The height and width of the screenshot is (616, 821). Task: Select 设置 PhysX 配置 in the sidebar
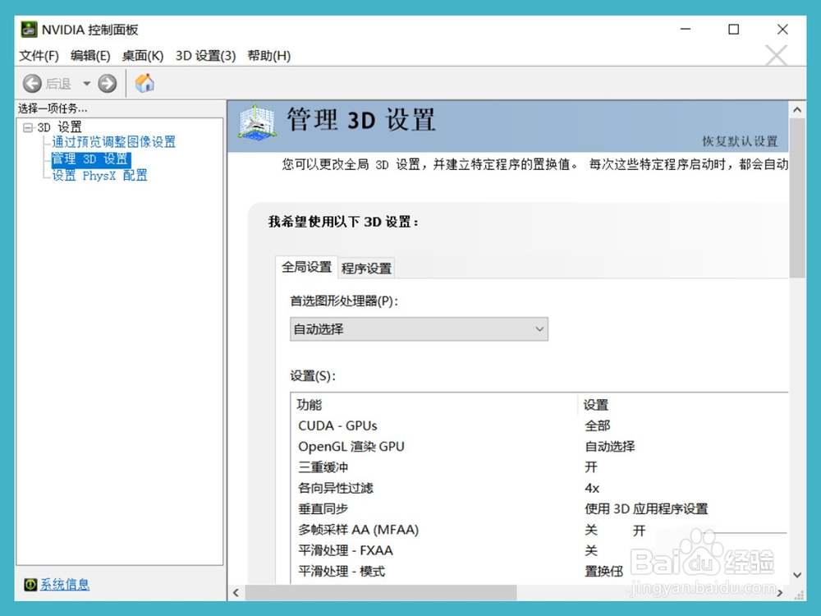[98, 175]
